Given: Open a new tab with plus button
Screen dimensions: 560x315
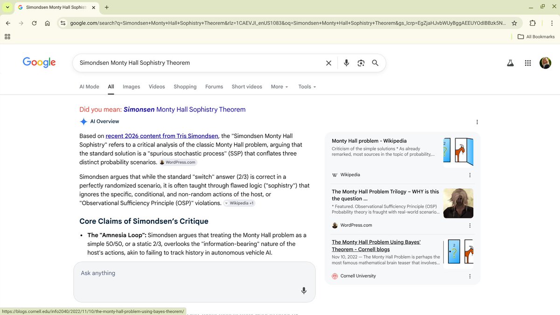Looking at the screenshot, I should tap(106, 7).
